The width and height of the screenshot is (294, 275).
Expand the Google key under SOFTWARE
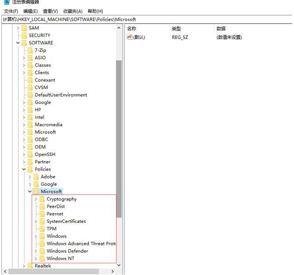(x=24, y=103)
